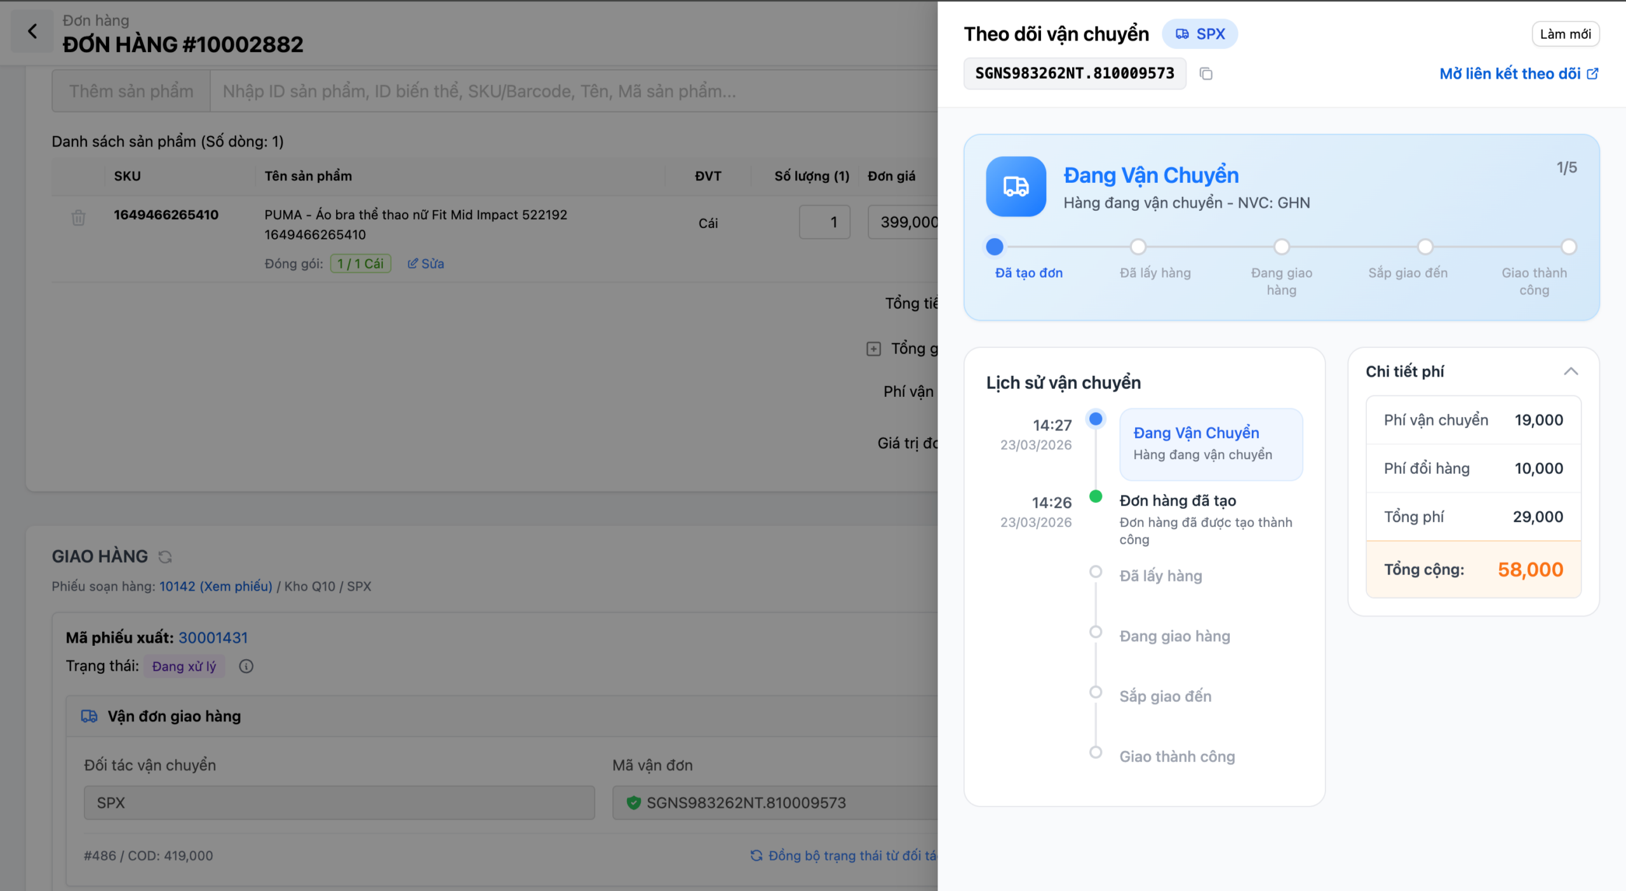Click the refresh icon next to GIAO HÀNG
This screenshot has width=1626, height=891.
[x=165, y=557]
